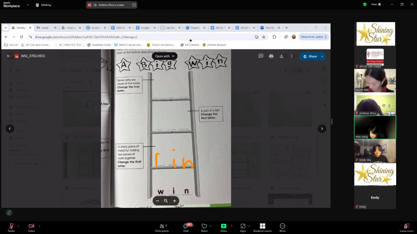Screen dimensions: 417x234
Task: Switch to the San Diego browser tab
Action: coord(170,28)
